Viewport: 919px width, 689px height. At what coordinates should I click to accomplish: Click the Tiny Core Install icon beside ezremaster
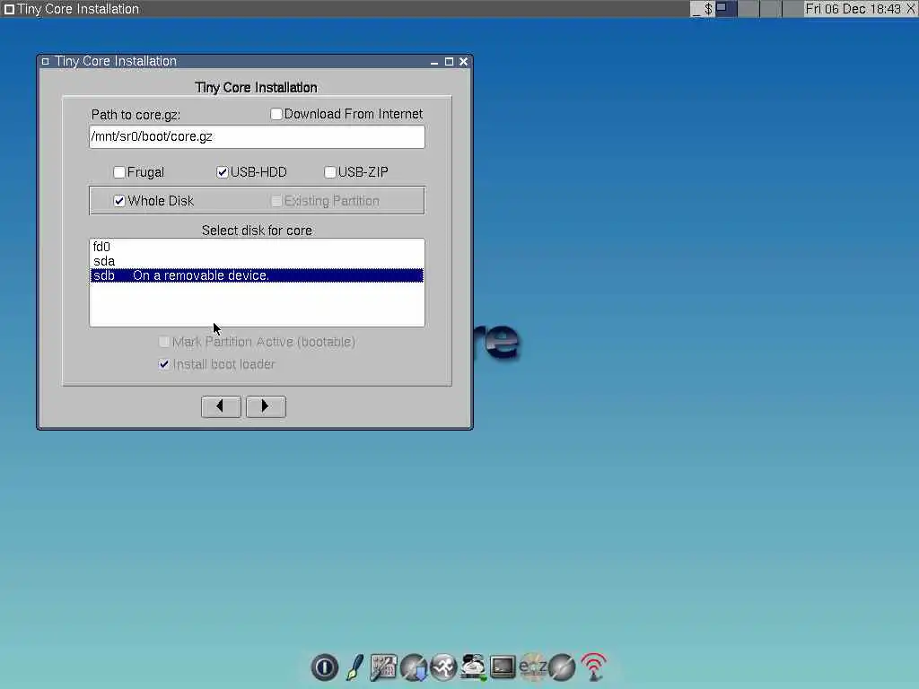562,667
